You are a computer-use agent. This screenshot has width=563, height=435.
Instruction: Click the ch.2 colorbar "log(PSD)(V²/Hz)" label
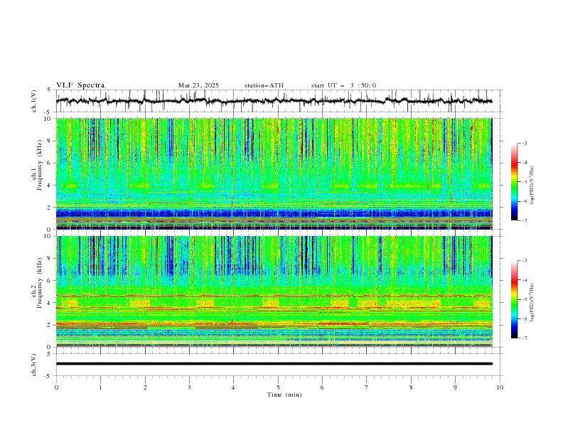click(x=533, y=302)
